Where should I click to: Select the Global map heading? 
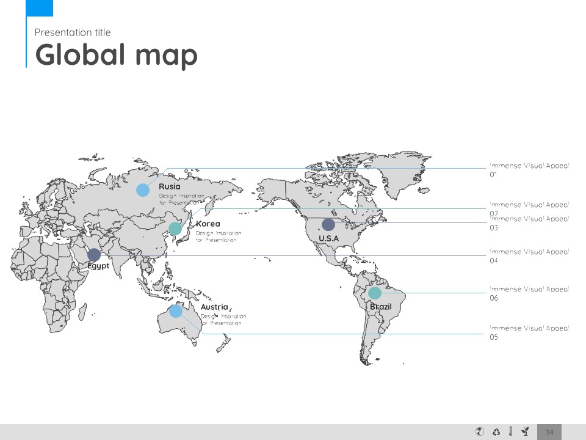(117, 55)
